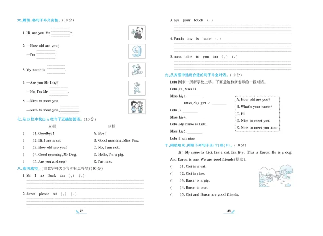Screen dimensions: 323x236
Task: Click the answer bracket for "Cici is a cat."
Action: (174, 167)
